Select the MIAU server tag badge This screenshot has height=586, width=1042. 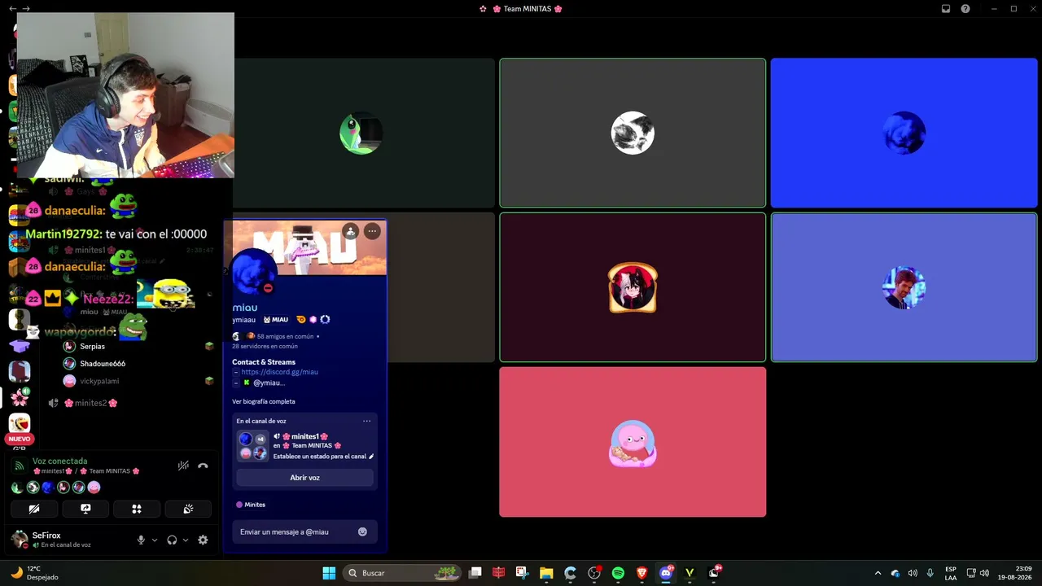275,320
